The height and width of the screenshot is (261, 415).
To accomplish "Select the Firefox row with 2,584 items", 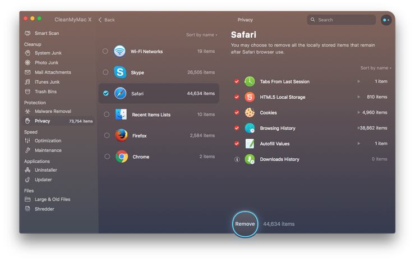I will (x=159, y=135).
